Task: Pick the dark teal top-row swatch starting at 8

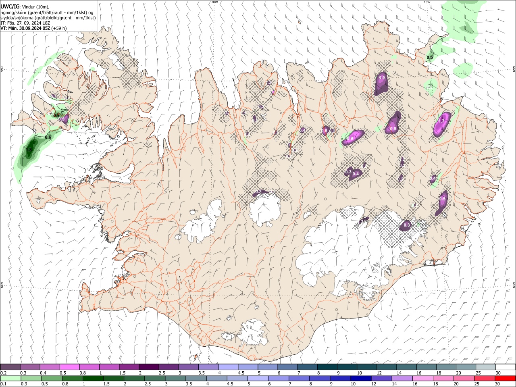Action: click(x=327, y=367)
